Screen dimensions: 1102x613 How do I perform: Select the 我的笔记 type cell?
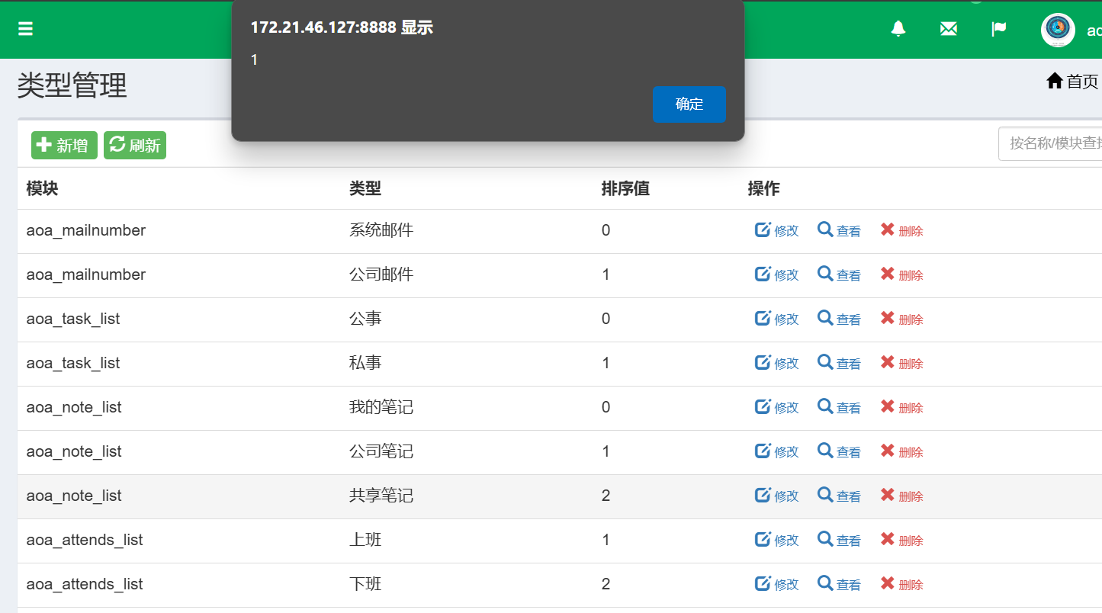click(381, 407)
